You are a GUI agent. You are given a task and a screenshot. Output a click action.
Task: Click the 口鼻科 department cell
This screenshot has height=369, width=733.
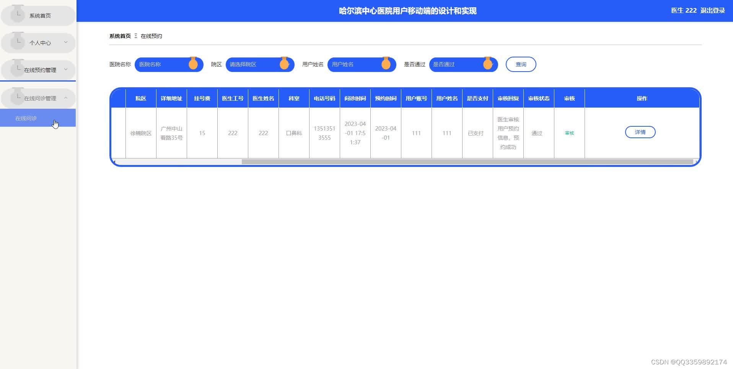(x=294, y=133)
